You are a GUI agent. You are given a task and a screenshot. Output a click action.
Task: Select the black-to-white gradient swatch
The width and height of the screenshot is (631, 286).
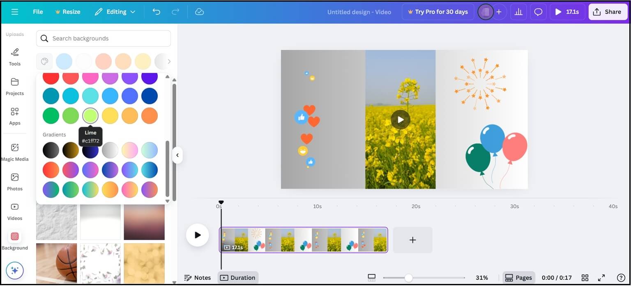[51, 150]
